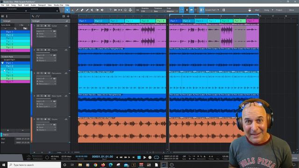299x168 pixels.
Task: Mute the Guitar track
Action: [38, 26]
